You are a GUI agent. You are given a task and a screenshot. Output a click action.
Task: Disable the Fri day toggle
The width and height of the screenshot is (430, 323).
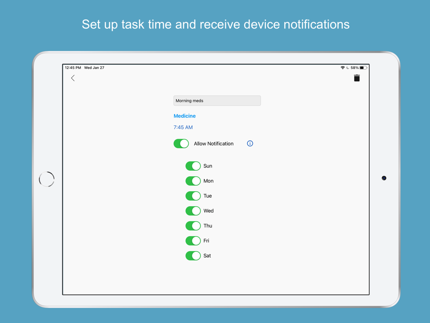click(x=193, y=241)
